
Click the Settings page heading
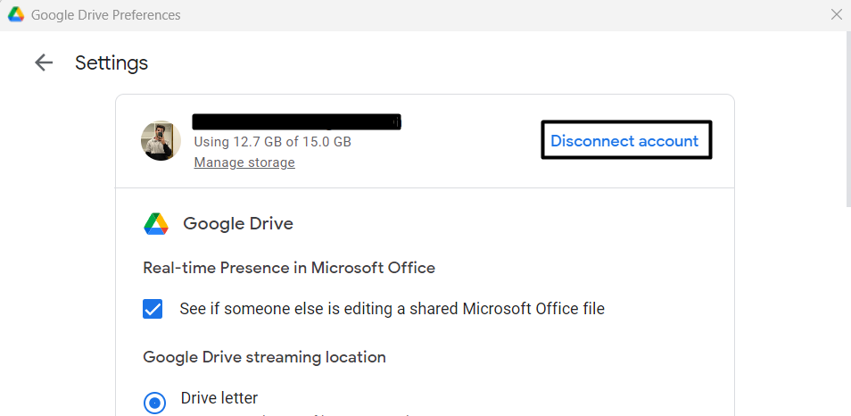click(112, 62)
